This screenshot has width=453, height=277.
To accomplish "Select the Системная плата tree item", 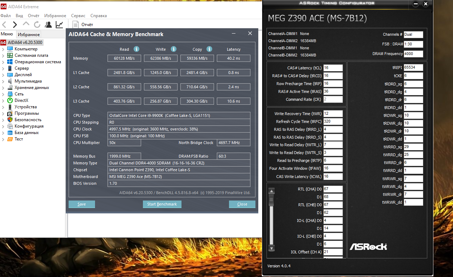I will click(x=31, y=55).
